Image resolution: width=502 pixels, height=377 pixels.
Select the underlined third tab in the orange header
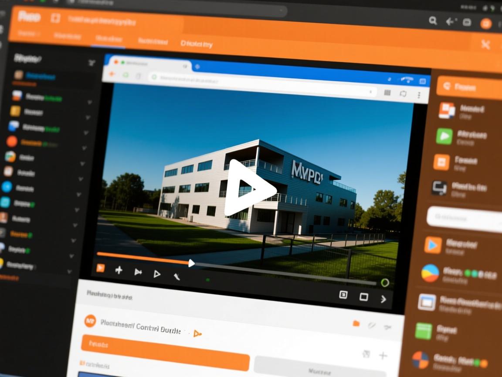point(109,39)
